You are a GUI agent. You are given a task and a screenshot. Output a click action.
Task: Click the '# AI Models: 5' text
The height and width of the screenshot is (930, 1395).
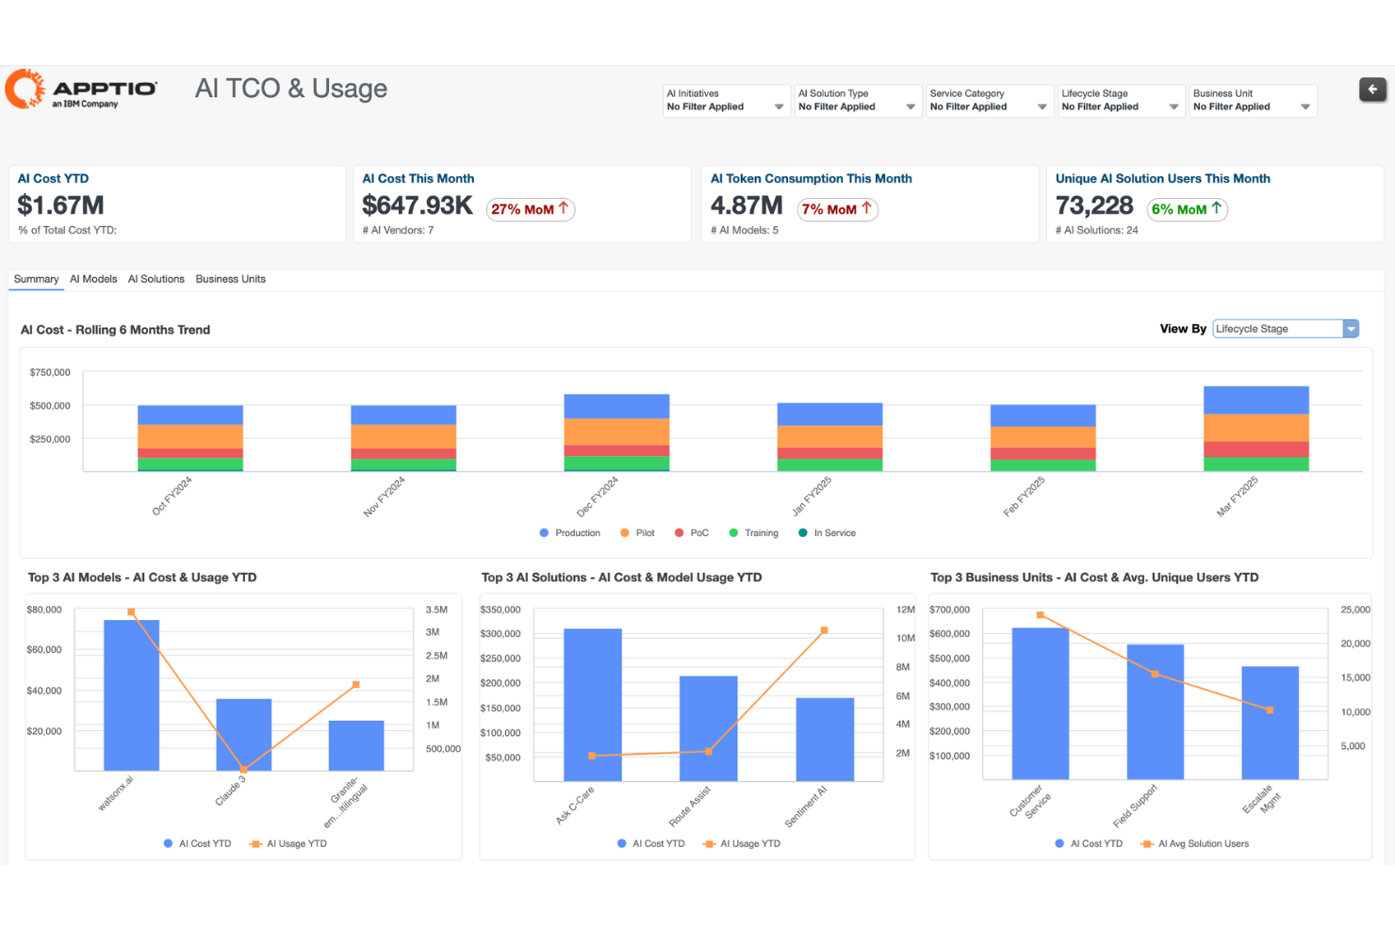point(745,230)
